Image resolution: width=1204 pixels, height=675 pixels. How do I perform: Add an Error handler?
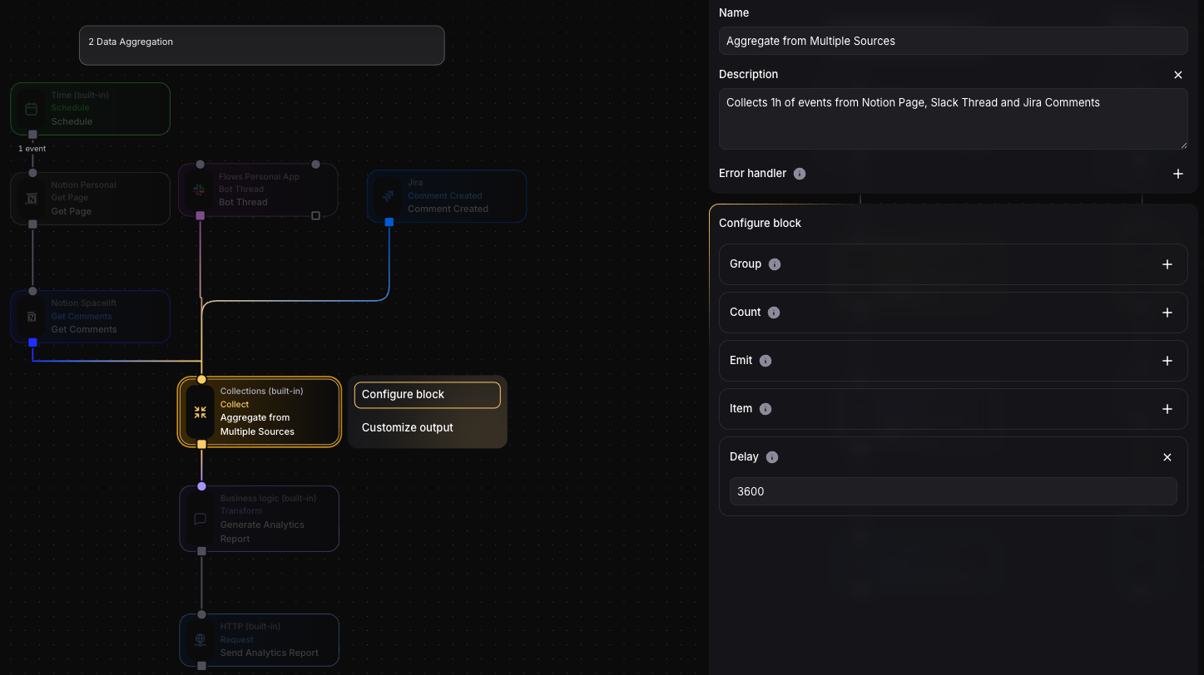tap(1177, 174)
